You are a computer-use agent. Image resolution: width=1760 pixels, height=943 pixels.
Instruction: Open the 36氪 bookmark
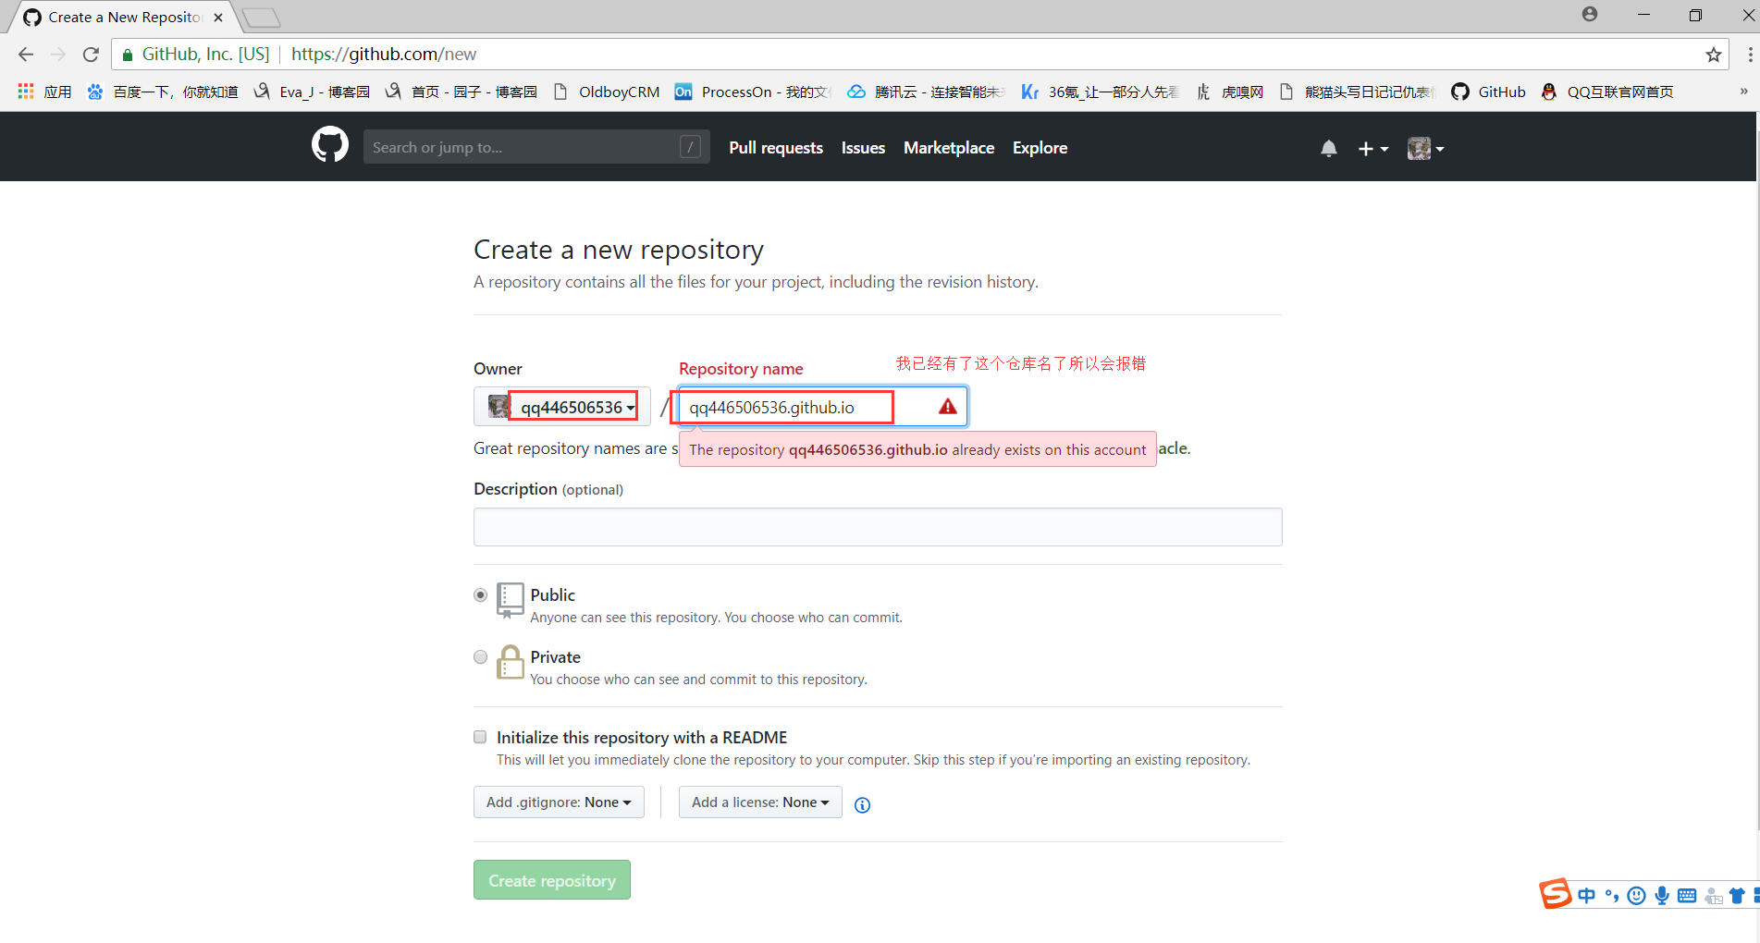[1101, 92]
